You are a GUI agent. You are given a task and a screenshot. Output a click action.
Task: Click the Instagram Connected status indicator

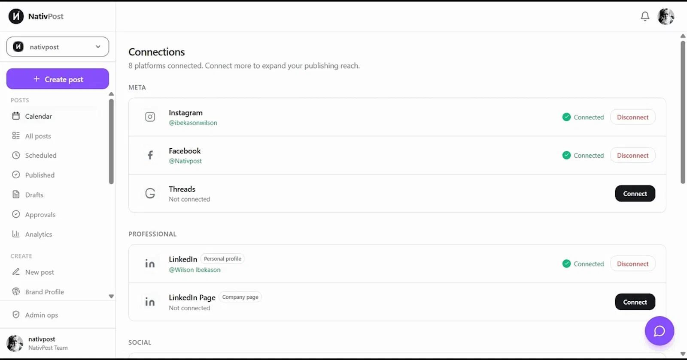click(x=583, y=117)
